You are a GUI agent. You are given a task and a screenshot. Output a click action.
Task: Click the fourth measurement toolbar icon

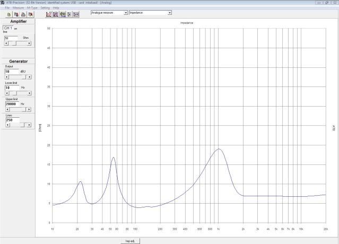[x=69, y=14]
